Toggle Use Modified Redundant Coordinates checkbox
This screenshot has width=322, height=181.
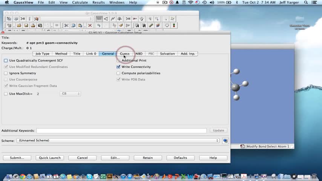[6, 67]
